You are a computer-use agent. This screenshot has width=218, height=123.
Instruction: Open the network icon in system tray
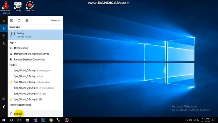[194, 120]
